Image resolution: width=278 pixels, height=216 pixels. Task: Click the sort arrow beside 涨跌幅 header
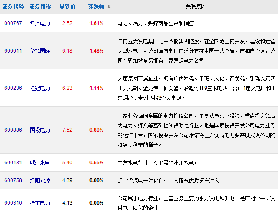(109, 7)
